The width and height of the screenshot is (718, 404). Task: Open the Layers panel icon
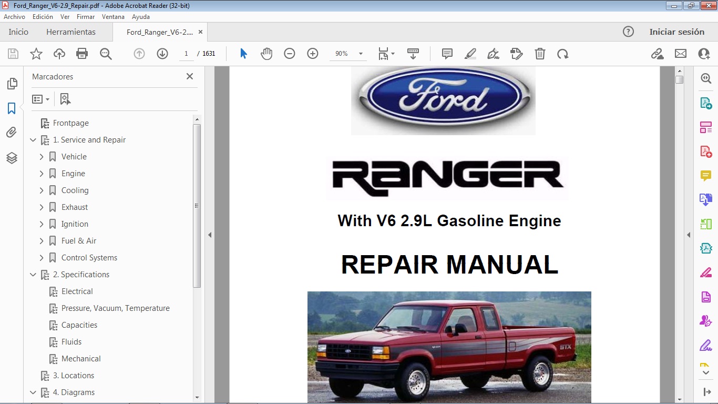point(12,158)
